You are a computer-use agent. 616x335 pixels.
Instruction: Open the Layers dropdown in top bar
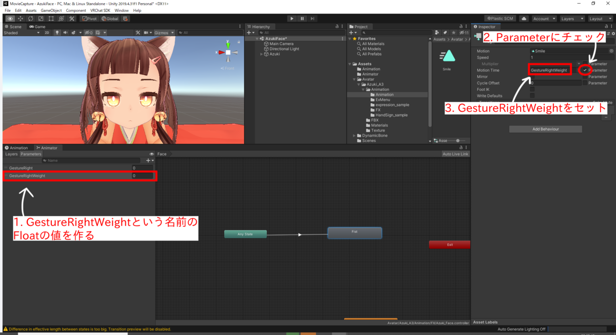(572, 18)
